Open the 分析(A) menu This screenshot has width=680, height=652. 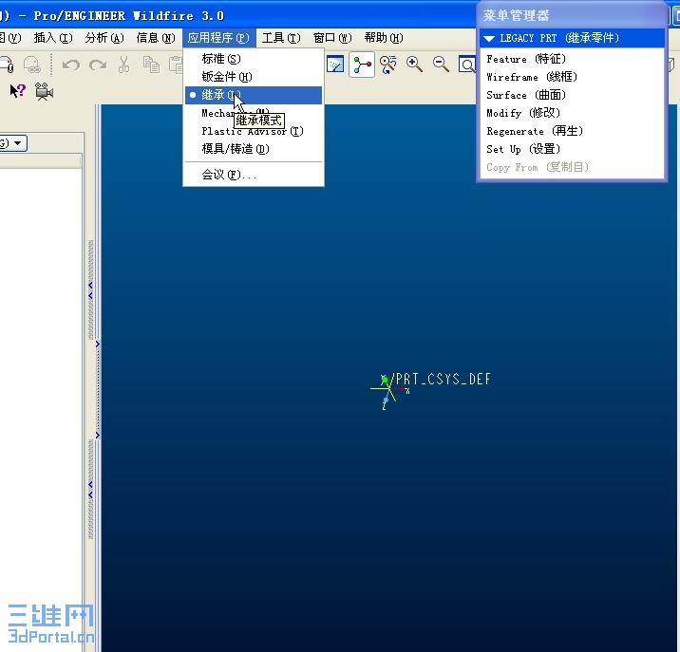[x=104, y=38]
